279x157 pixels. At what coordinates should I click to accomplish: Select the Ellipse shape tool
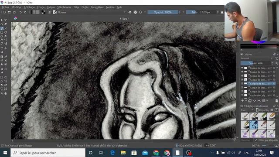pos(6,32)
